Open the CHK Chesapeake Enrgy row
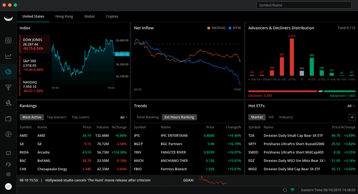The width and height of the screenshot is (358, 194). pyautogui.click(x=73, y=169)
